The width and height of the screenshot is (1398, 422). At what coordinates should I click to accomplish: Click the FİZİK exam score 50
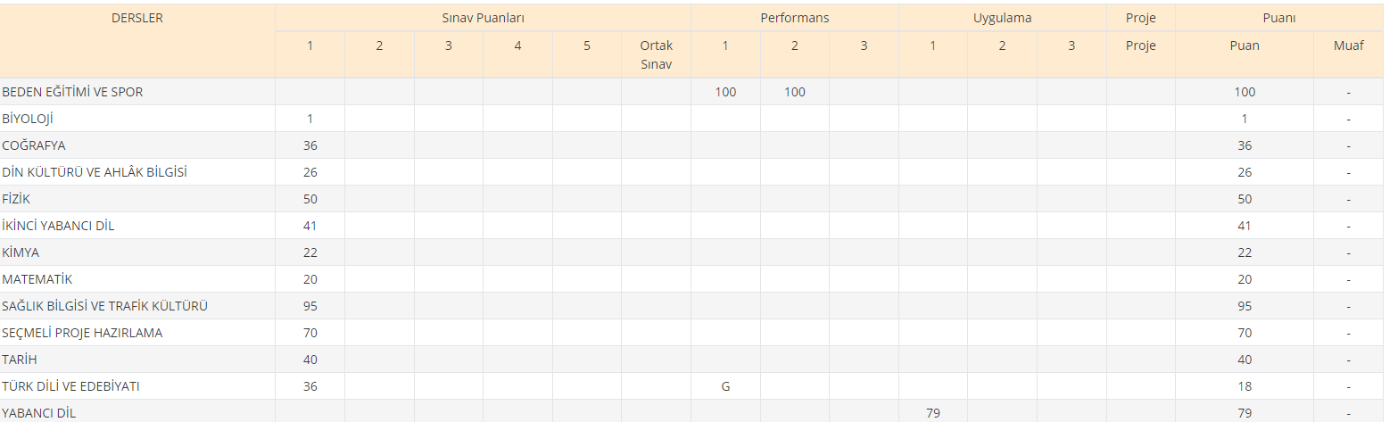pyautogui.click(x=310, y=199)
